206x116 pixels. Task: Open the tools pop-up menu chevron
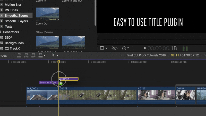[x=57, y=55]
